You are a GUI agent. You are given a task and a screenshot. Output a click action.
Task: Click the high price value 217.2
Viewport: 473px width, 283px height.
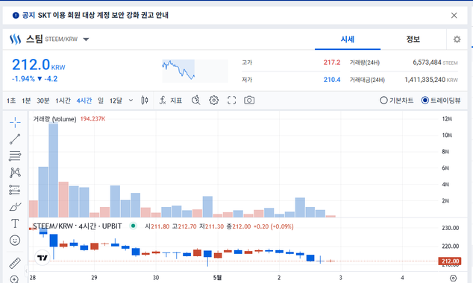pyautogui.click(x=332, y=63)
